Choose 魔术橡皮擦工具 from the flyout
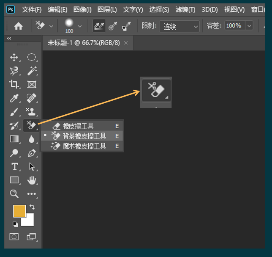Screen dimensions: 272x257 click(84, 146)
